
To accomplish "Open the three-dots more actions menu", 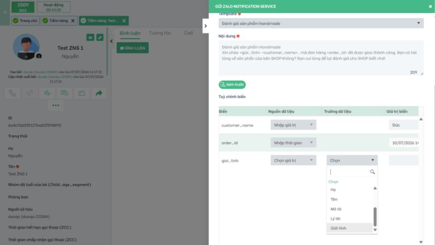I will click(x=56, y=105).
